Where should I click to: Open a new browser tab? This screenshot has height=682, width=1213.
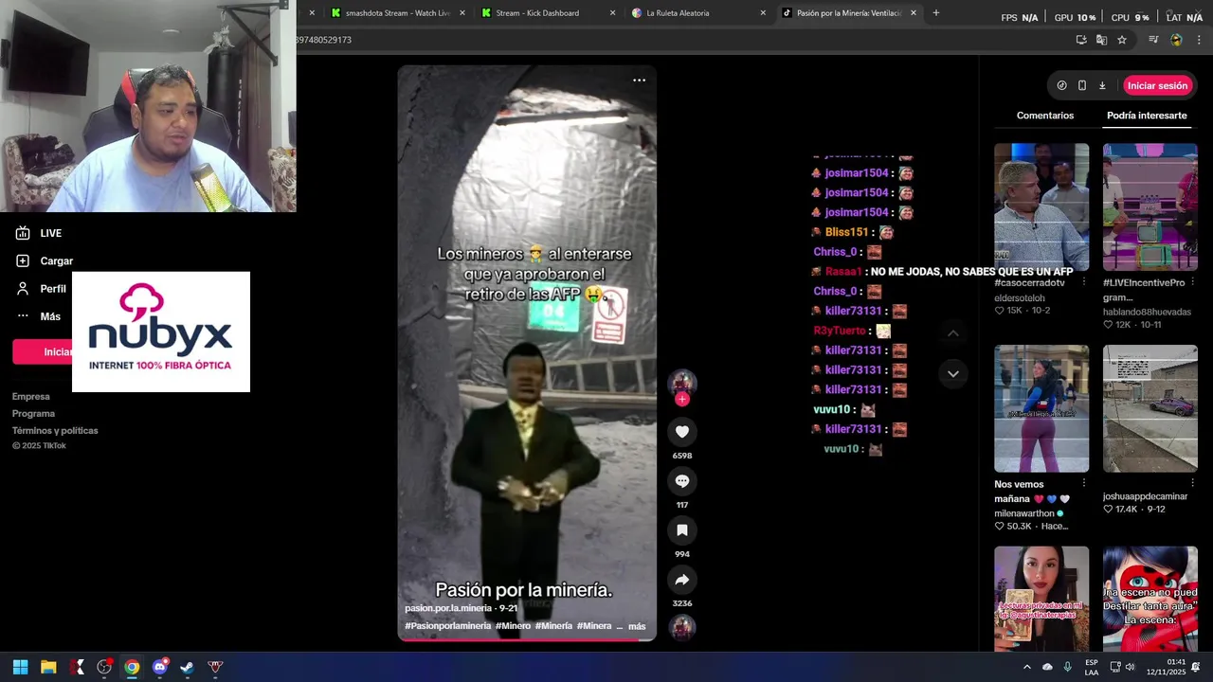(x=936, y=13)
